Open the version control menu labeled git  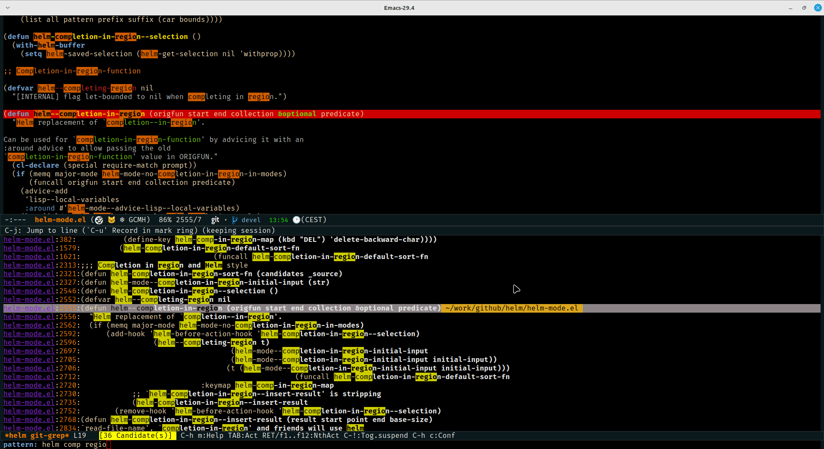pyautogui.click(x=215, y=220)
